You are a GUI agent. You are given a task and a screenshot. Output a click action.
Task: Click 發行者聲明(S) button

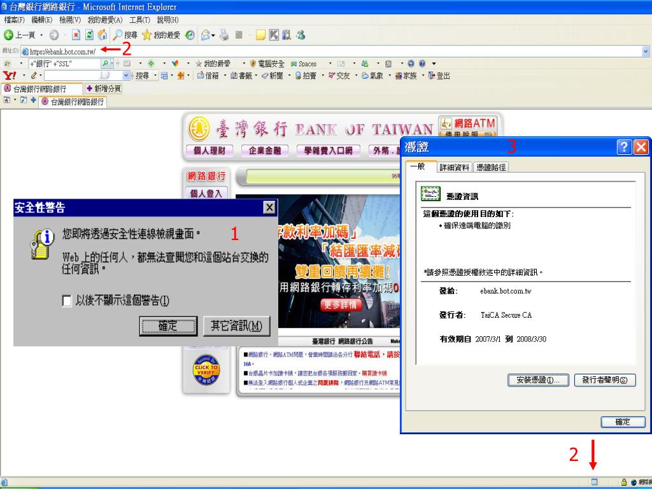[x=605, y=380]
